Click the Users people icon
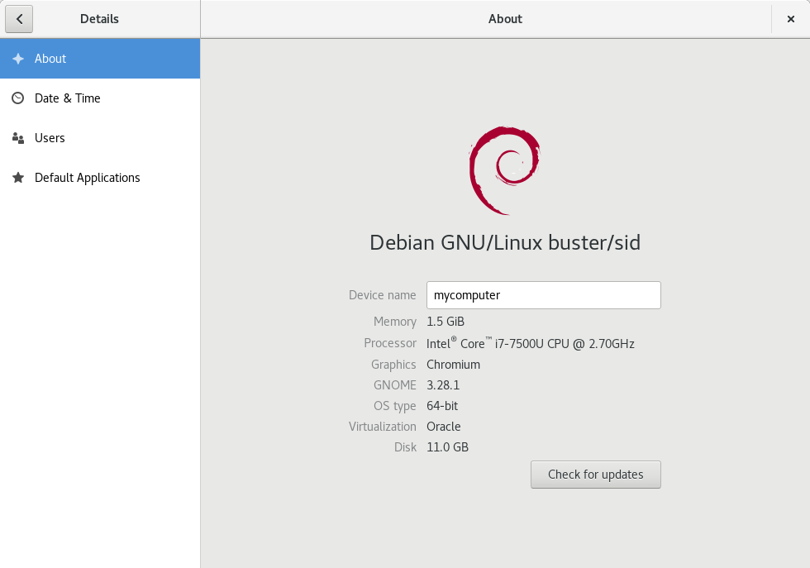Image resolution: width=810 pixels, height=568 pixels. 18,138
